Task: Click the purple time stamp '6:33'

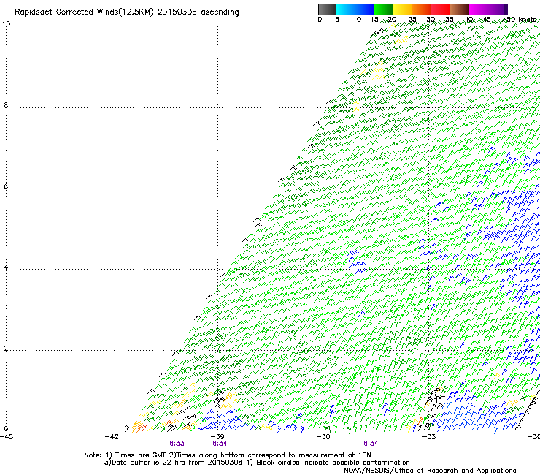Action: pyautogui.click(x=177, y=444)
